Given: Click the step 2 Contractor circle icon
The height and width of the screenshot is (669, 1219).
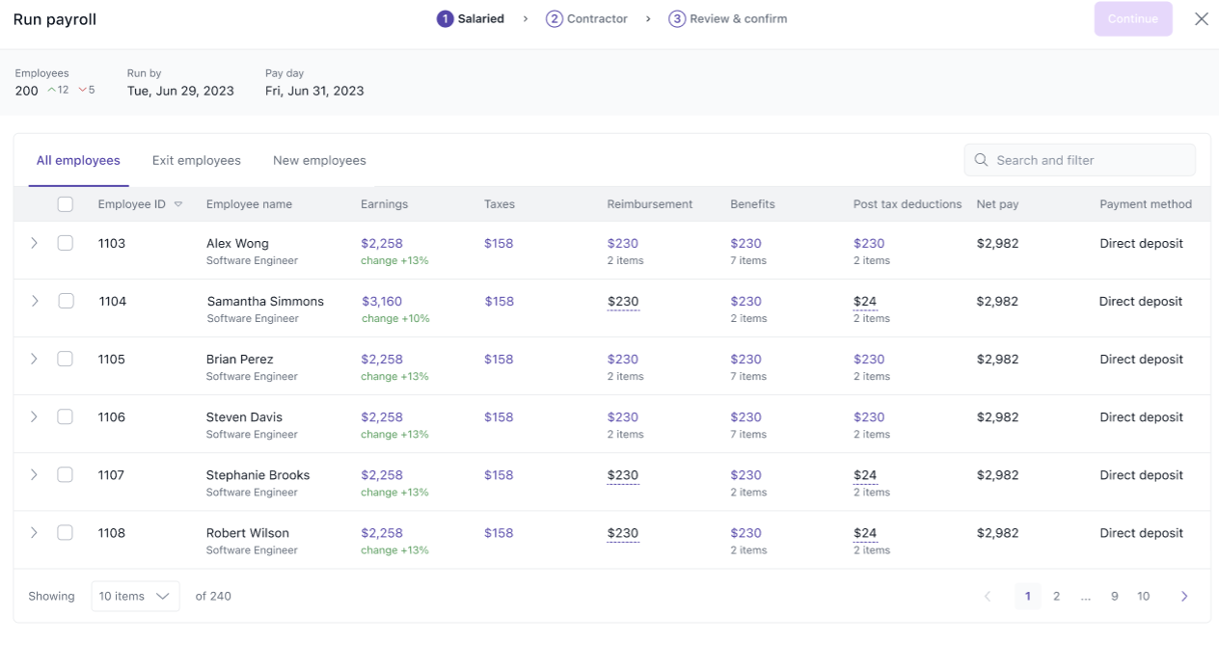Looking at the screenshot, I should point(554,19).
